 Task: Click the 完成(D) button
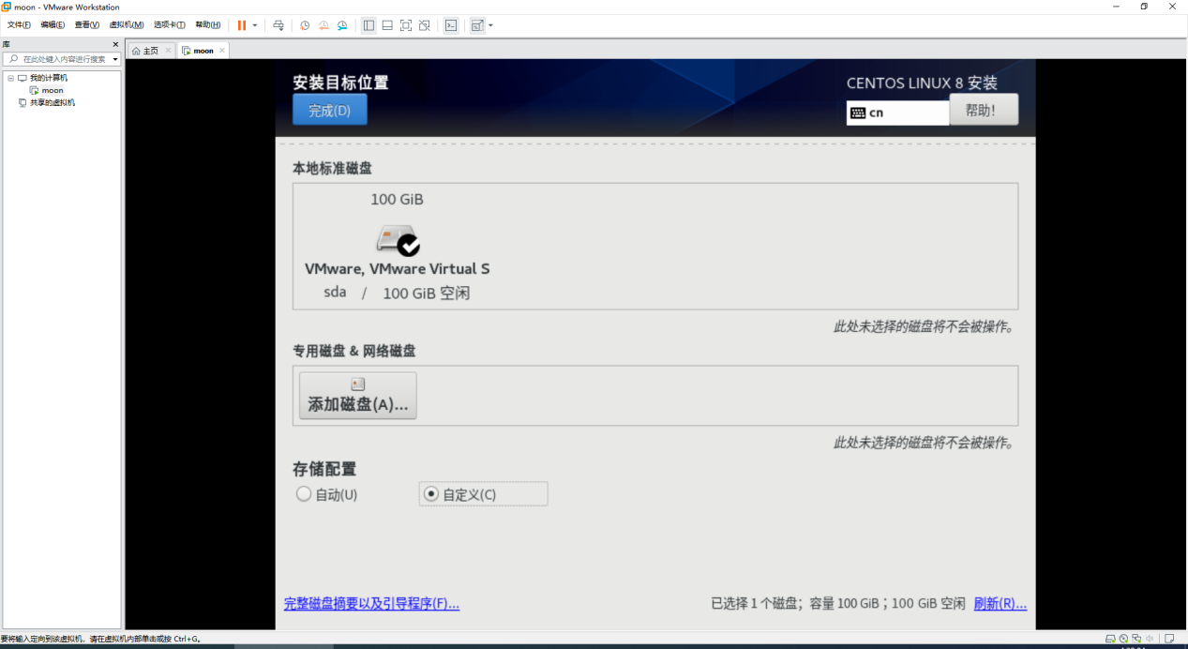coord(330,110)
